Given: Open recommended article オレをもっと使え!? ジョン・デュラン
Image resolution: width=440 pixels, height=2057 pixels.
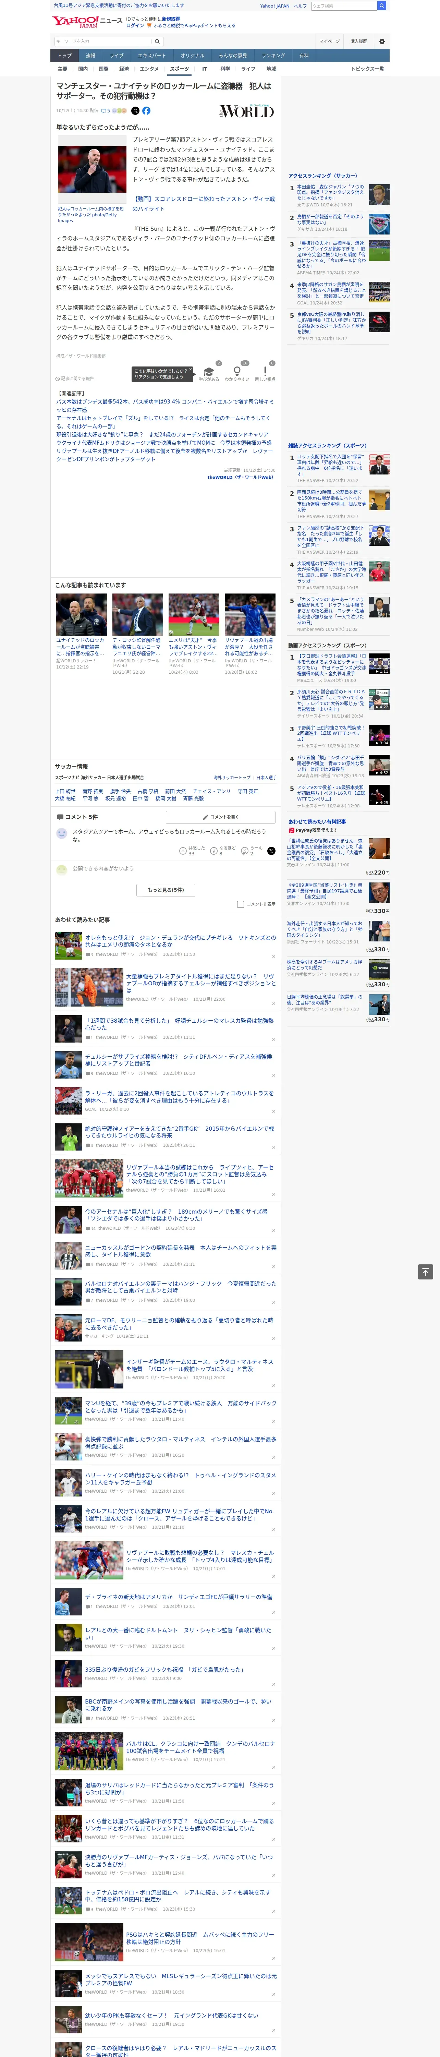Looking at the screenshot, I should pyautogui.click(x=166, y=946).
